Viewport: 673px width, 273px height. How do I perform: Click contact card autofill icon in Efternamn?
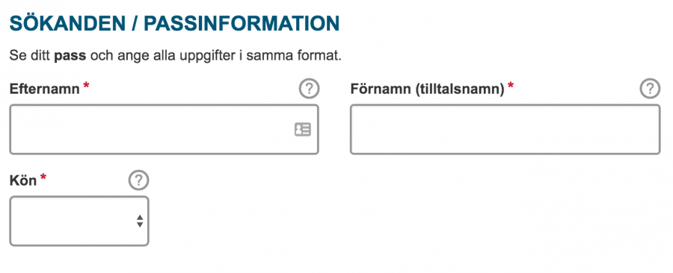(303, 129)
